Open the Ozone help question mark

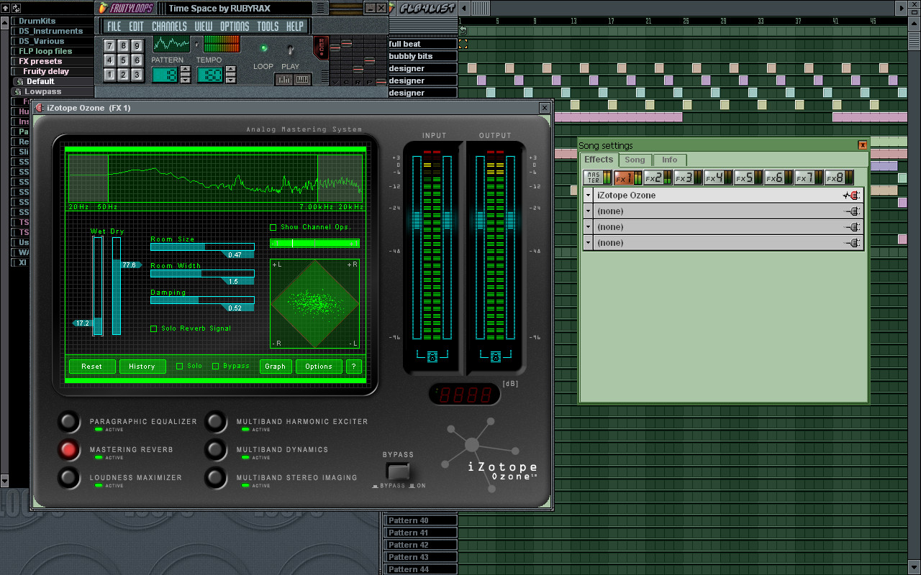coord(353,366)
